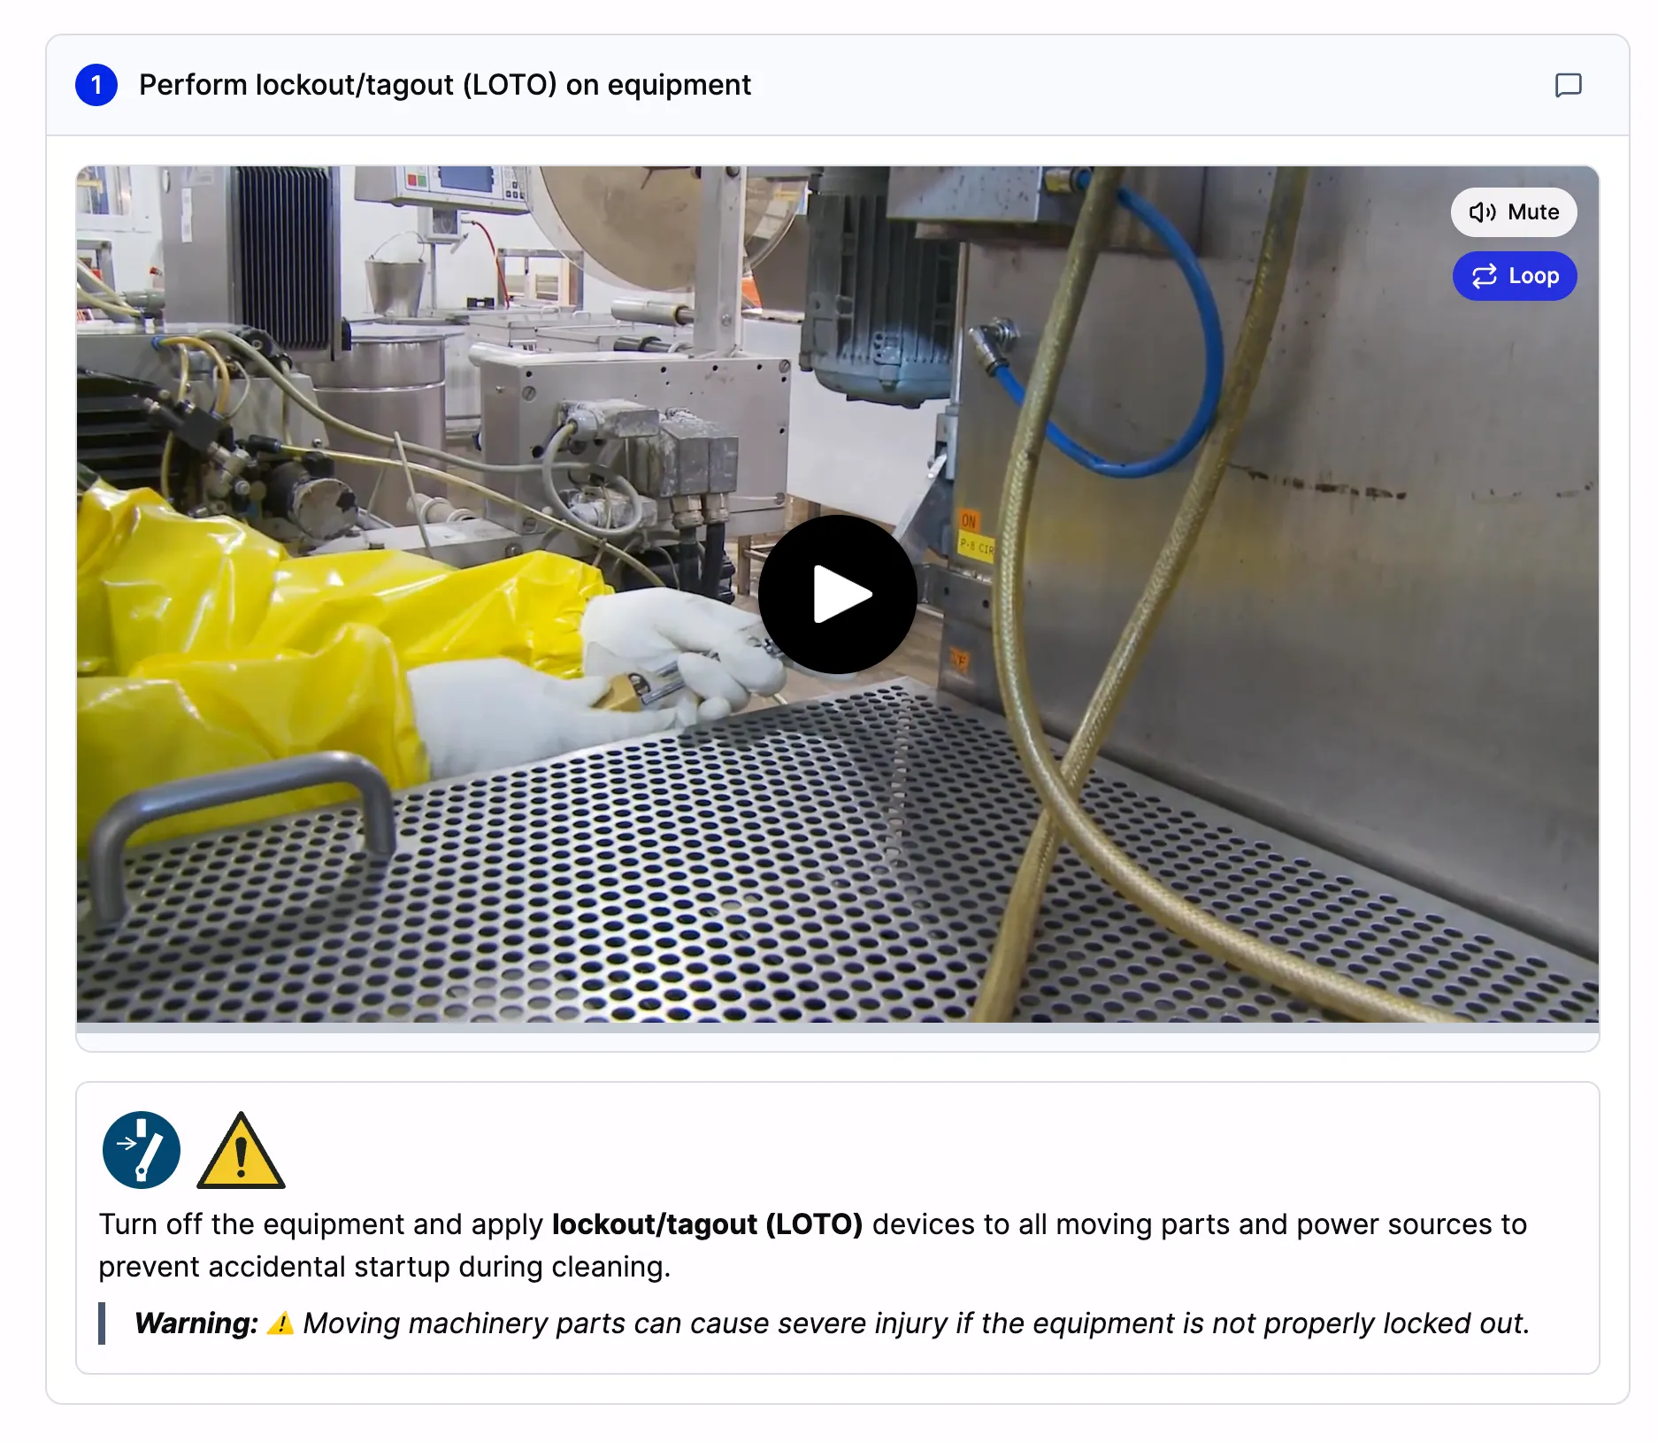Click the "Warning:" label
Image resolution: width=1658 pixels, height=1442 pixels.
[196, 1323]
